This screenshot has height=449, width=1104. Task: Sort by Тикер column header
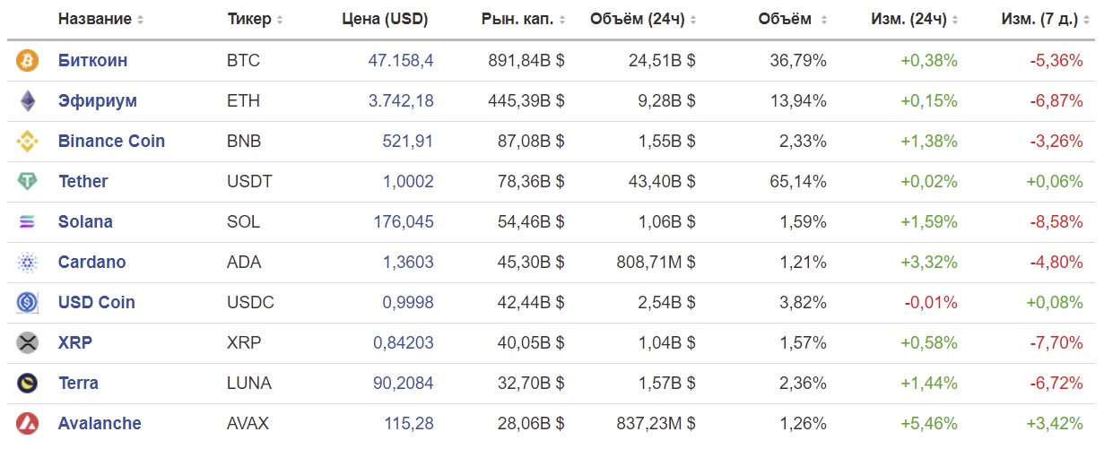pos(256,19)
